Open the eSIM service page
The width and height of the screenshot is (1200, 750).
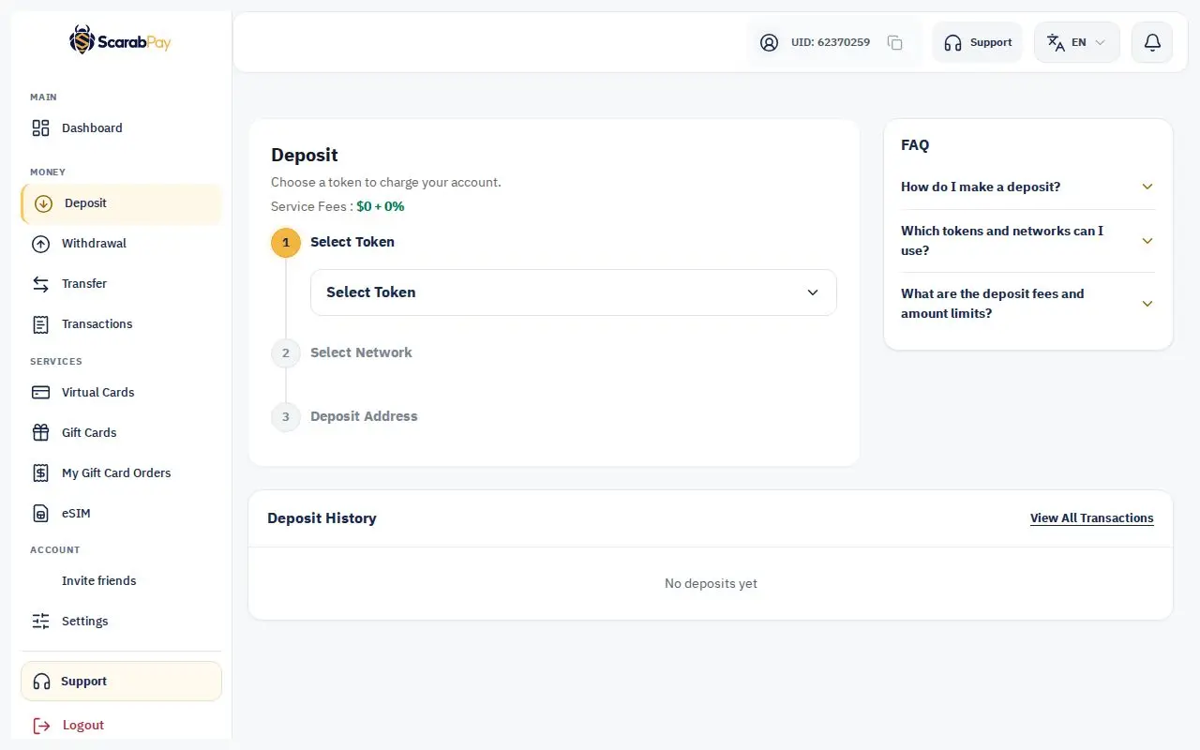click(x=121, y=514)
